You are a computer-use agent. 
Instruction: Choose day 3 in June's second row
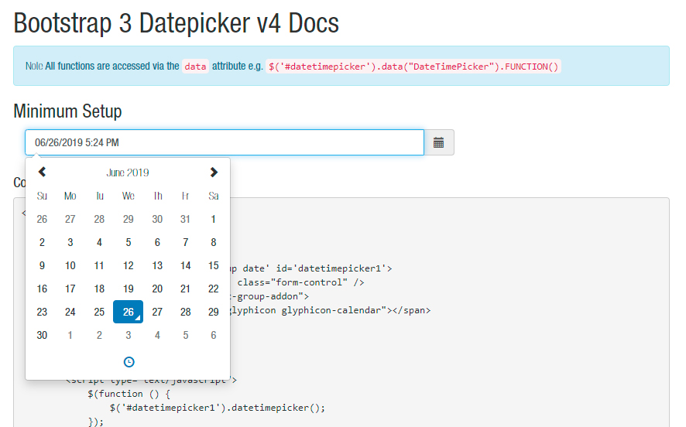tap(70, 242)
